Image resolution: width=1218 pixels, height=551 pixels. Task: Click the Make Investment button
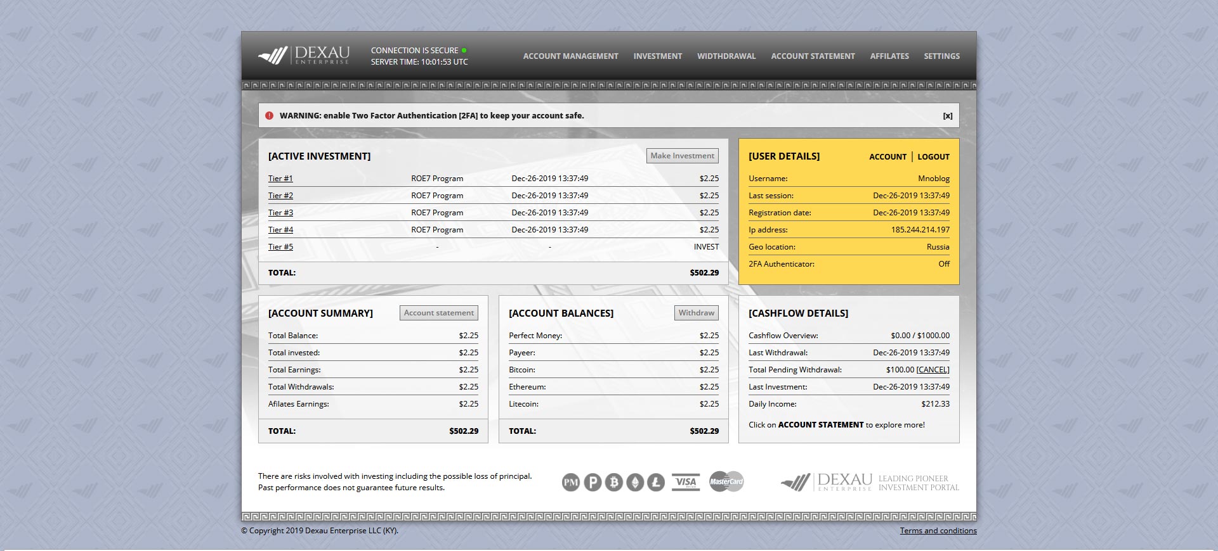click(x=683, y=156)
